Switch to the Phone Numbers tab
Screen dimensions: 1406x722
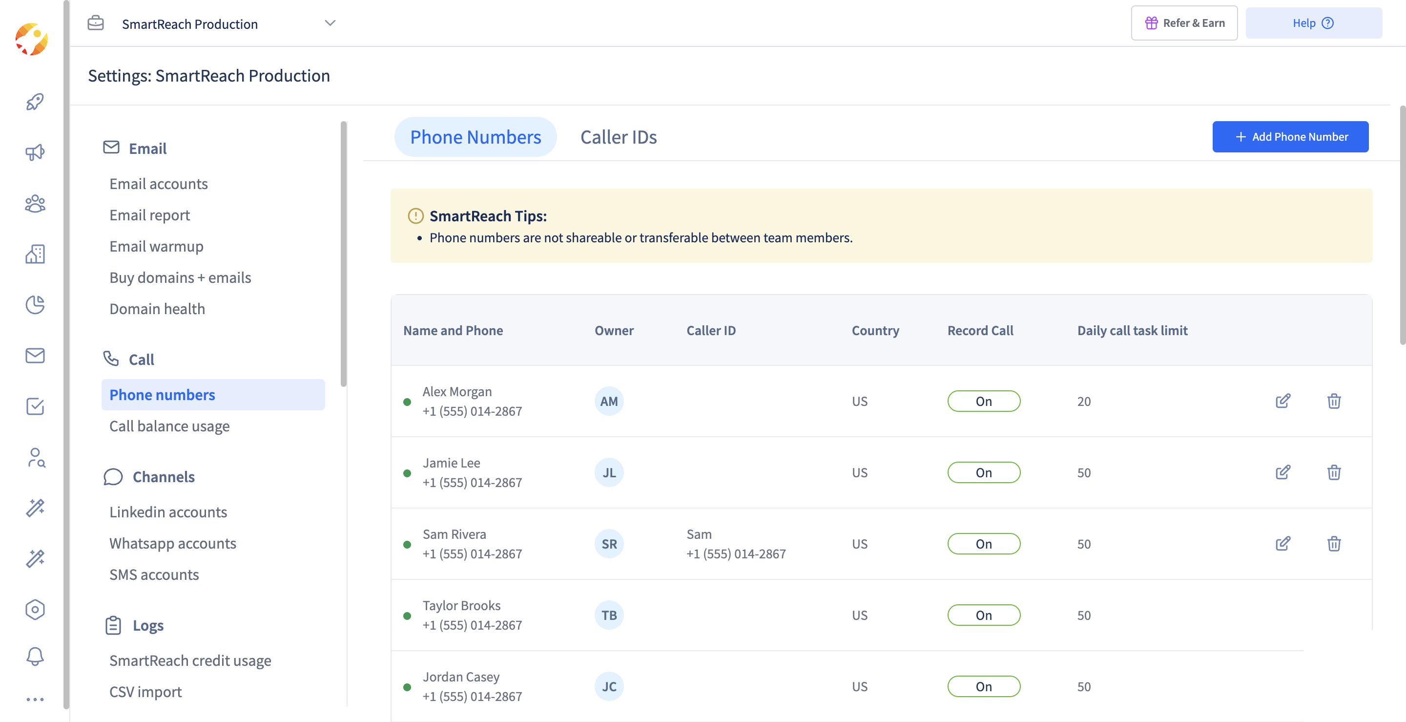tap(476, 137)
